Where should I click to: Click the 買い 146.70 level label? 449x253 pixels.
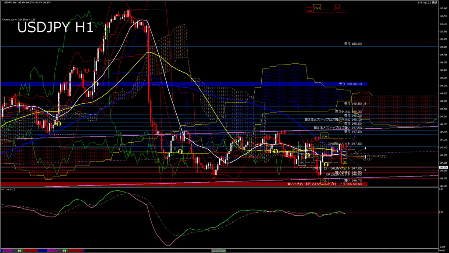coord(353,180)
